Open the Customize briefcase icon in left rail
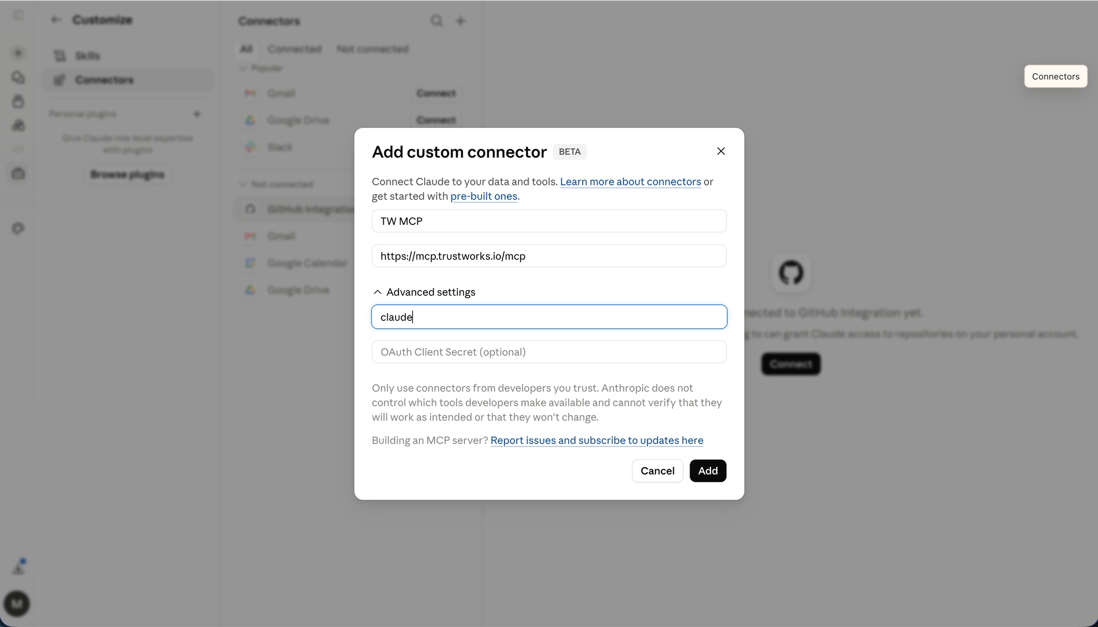 point(18,173)
